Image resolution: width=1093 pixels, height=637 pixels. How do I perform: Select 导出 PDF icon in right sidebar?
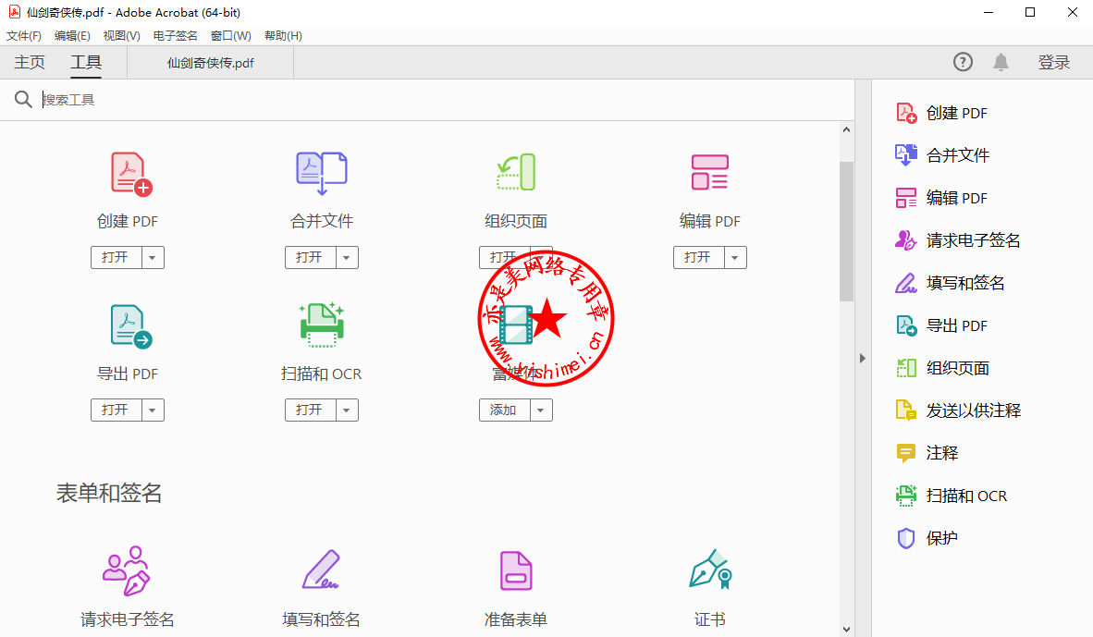coord(906,325)
